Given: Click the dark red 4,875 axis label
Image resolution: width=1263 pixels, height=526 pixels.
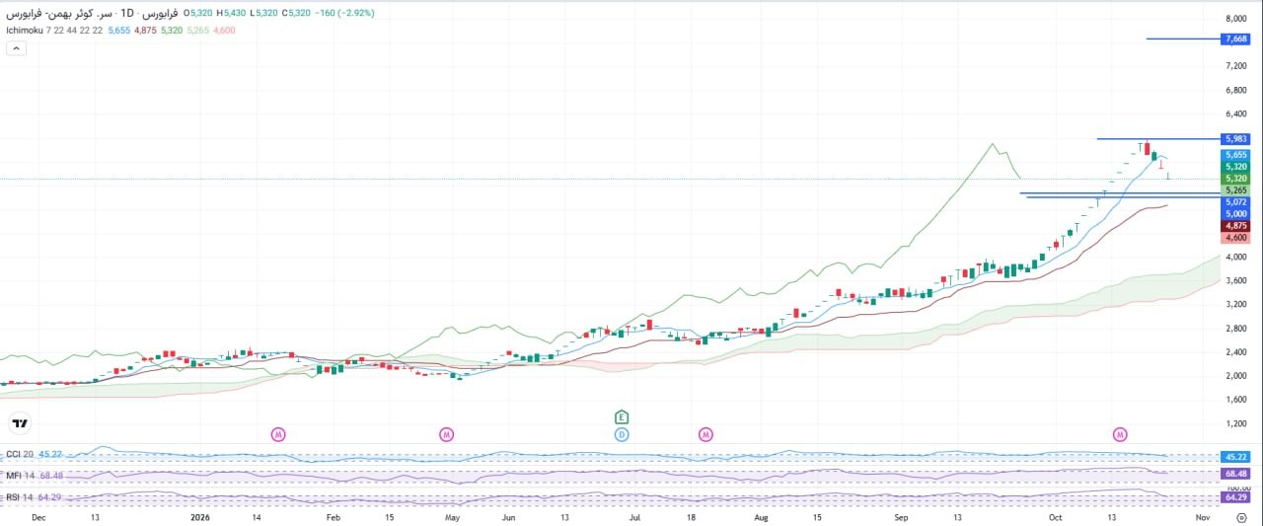Looking at the screenshot, I should [x=1236, y=226].
